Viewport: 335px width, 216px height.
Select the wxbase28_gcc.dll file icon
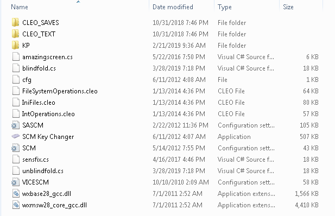point(16,194)
